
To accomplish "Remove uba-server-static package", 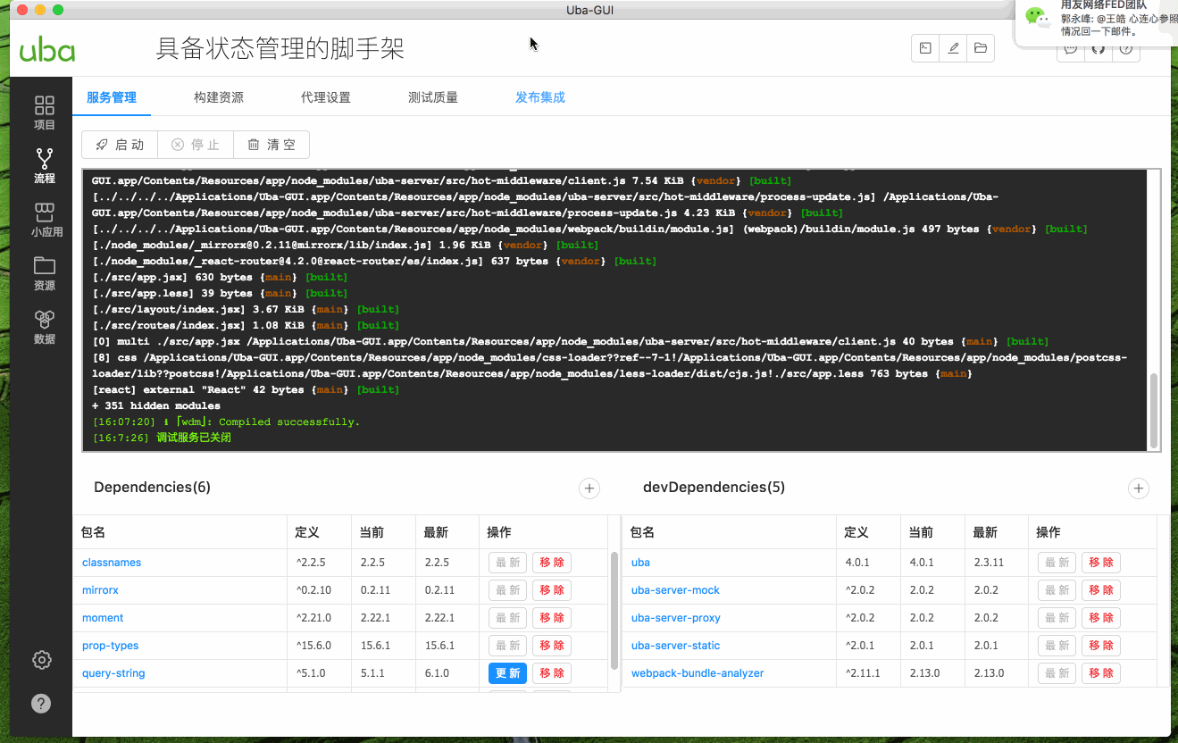I will point(1101,646).
